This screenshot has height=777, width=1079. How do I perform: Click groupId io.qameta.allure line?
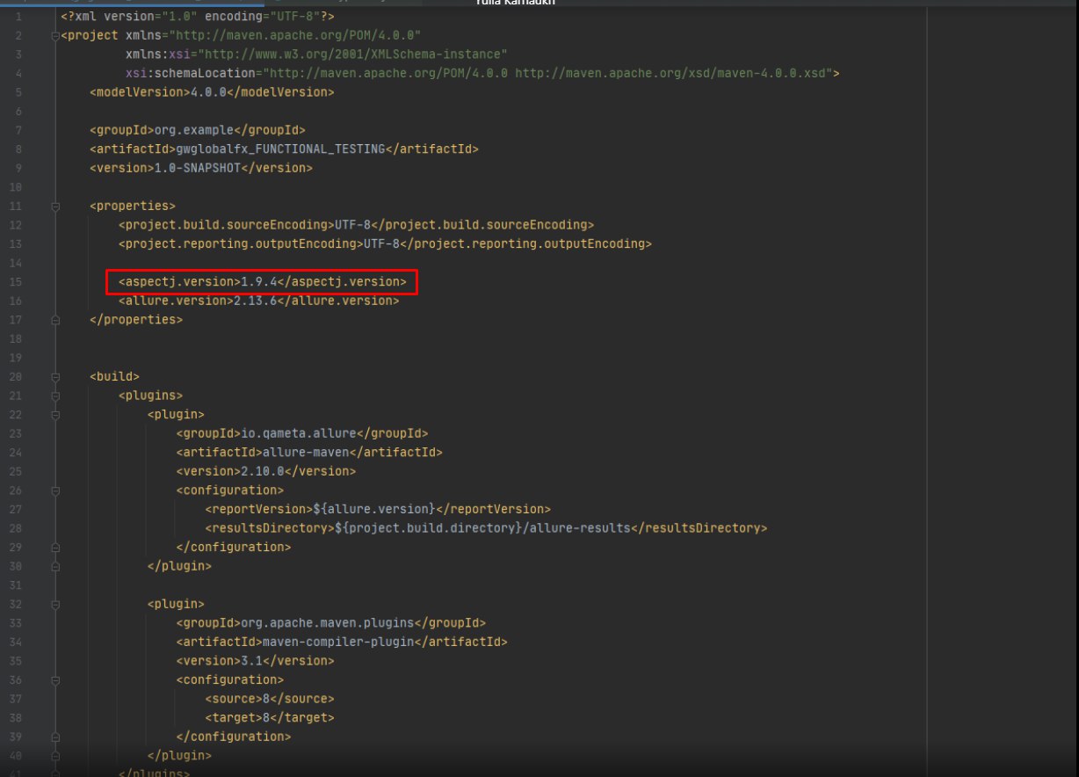[302, 433]
